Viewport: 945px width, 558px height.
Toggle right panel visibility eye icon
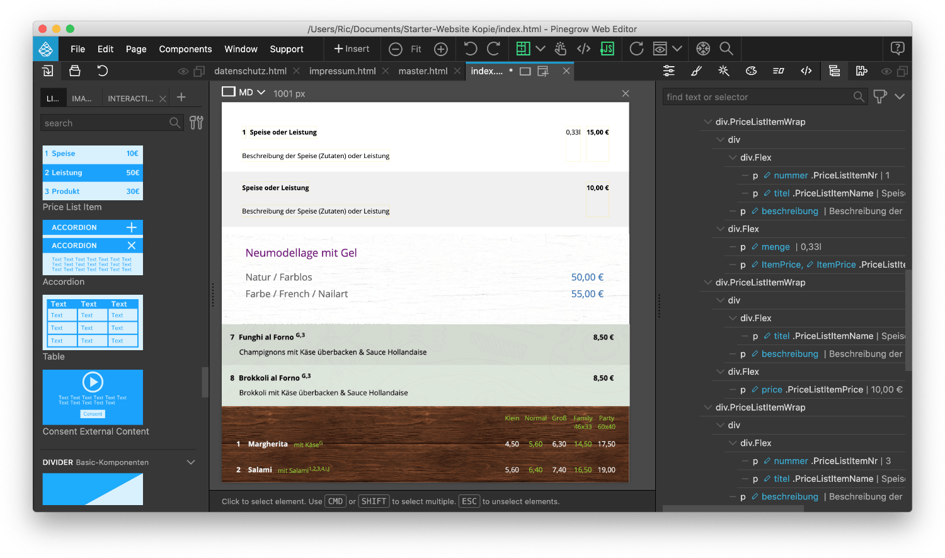click(886, 72)
